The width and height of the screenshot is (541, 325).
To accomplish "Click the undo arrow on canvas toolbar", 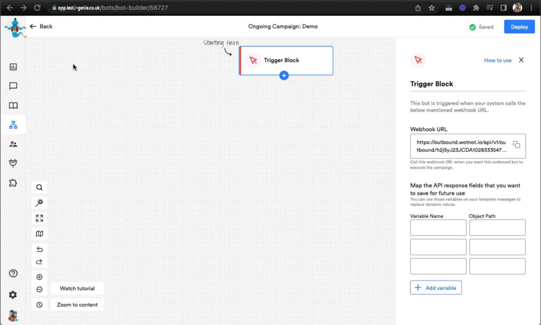I will [40, 249].
